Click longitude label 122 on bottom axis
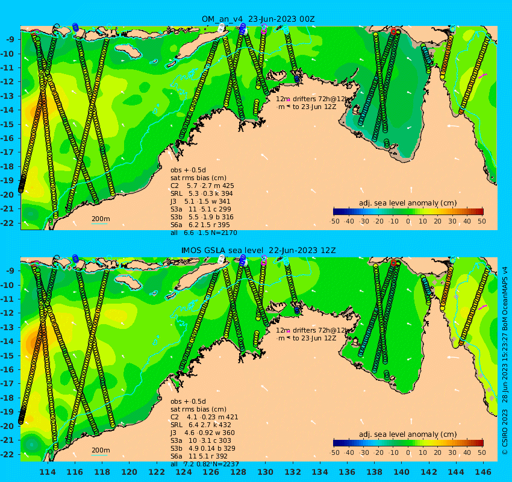 (x=157, y=472)
